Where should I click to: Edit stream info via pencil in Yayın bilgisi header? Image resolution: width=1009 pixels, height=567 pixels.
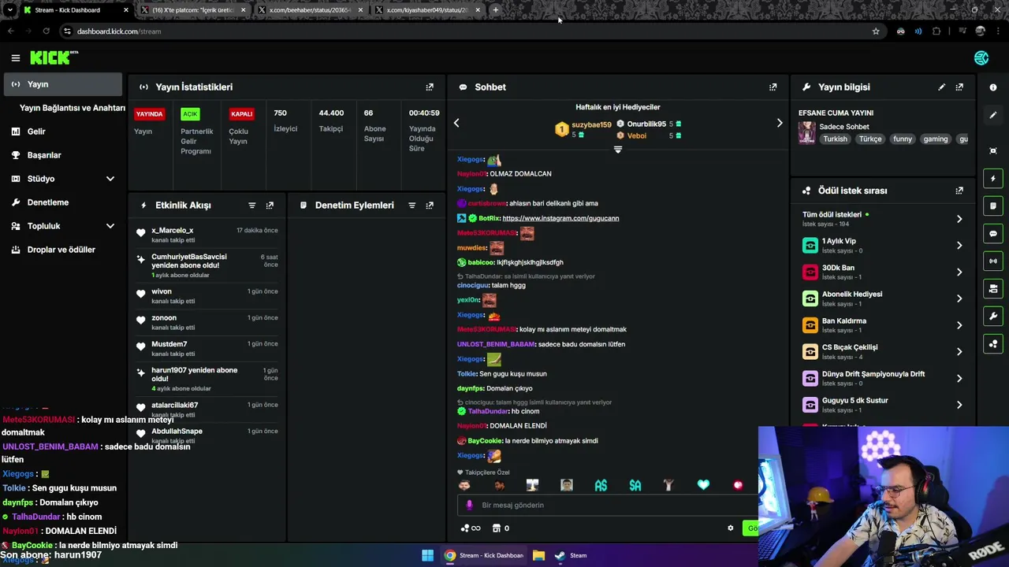[x=941, y=87]
